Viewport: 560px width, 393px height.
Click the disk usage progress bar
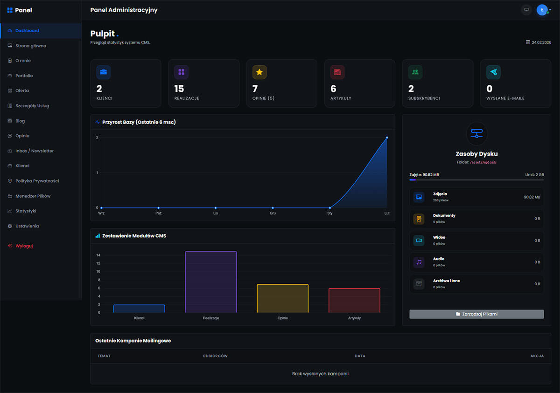click(x=476, y=179)
